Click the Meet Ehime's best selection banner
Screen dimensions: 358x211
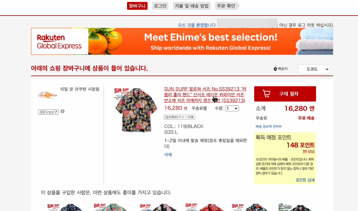[211, 42]
